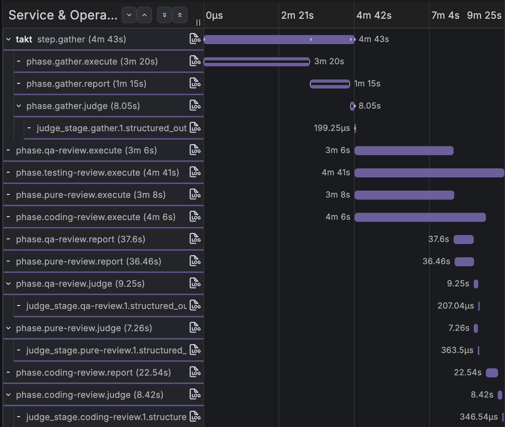Open logs icon for phase.pure-review.report

tap(195, 261)
